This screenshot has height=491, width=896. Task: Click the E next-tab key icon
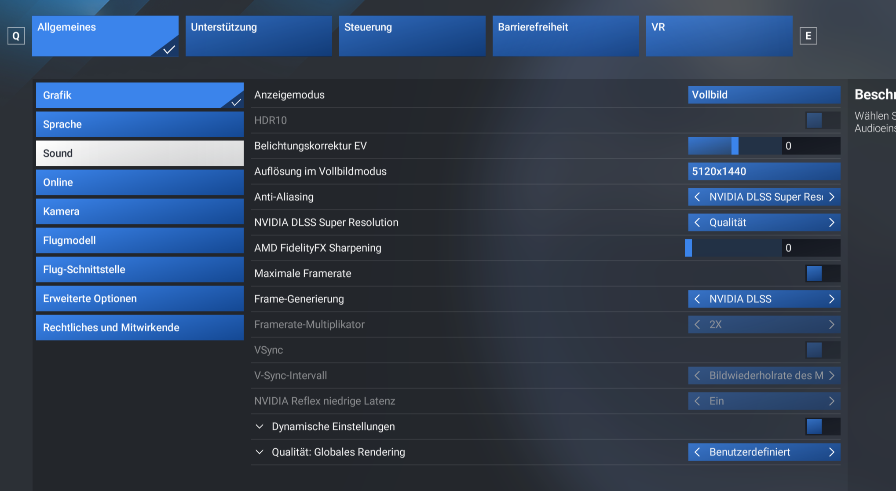point(808,36)
